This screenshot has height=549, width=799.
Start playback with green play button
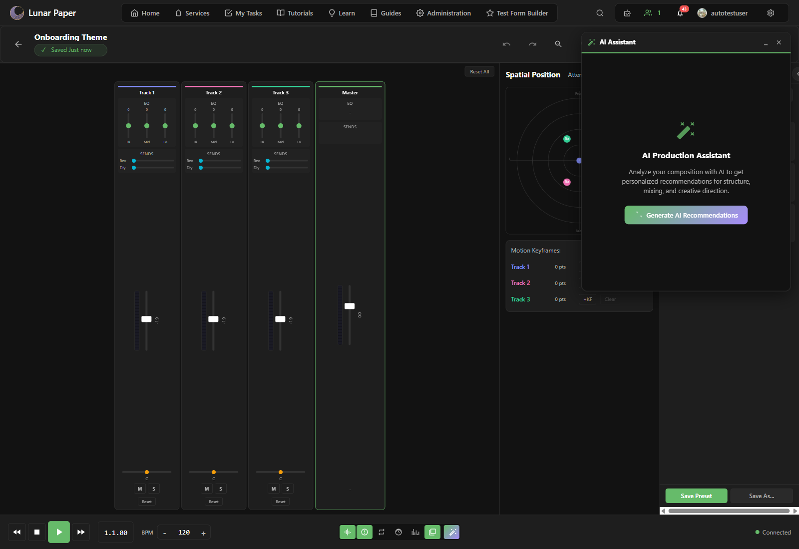pos(59,532)
